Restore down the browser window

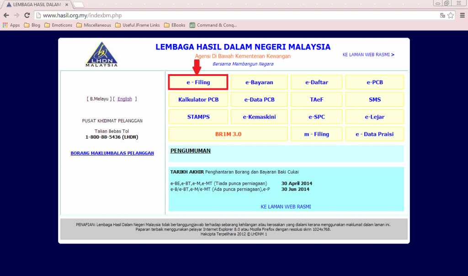click(447, 3)
